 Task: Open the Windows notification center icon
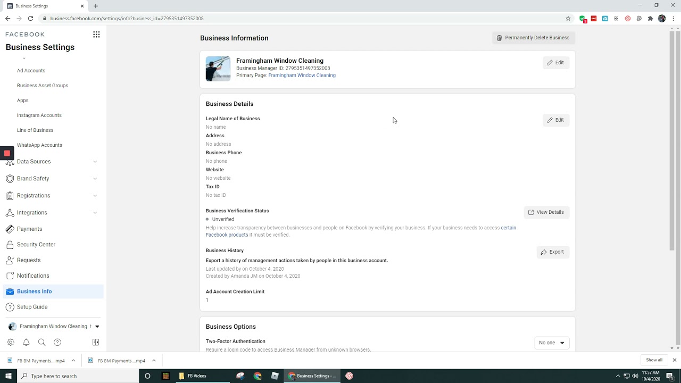(670, 376)
